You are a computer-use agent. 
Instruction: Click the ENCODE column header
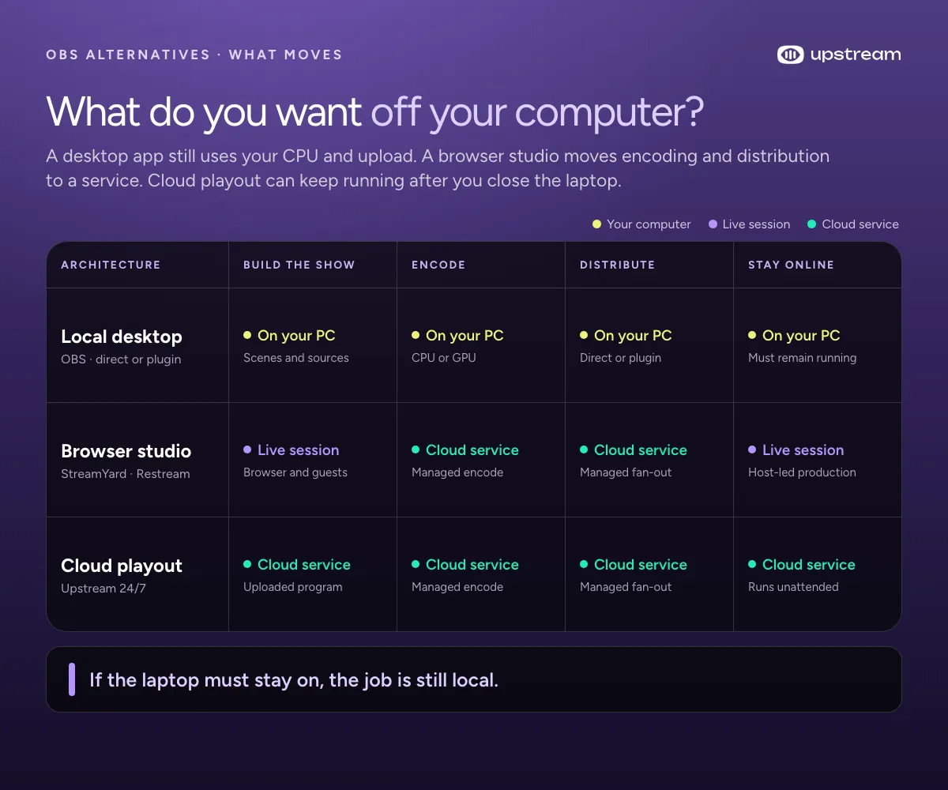pyautogui.click(x=438, y=265)
